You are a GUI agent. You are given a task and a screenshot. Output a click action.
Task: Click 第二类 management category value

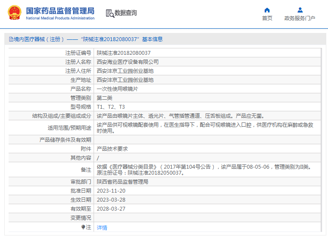pyautogui.click(x=104, y=98)
